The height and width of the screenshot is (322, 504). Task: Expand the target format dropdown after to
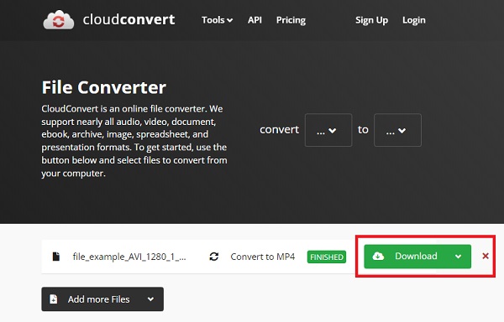(397, 130)
